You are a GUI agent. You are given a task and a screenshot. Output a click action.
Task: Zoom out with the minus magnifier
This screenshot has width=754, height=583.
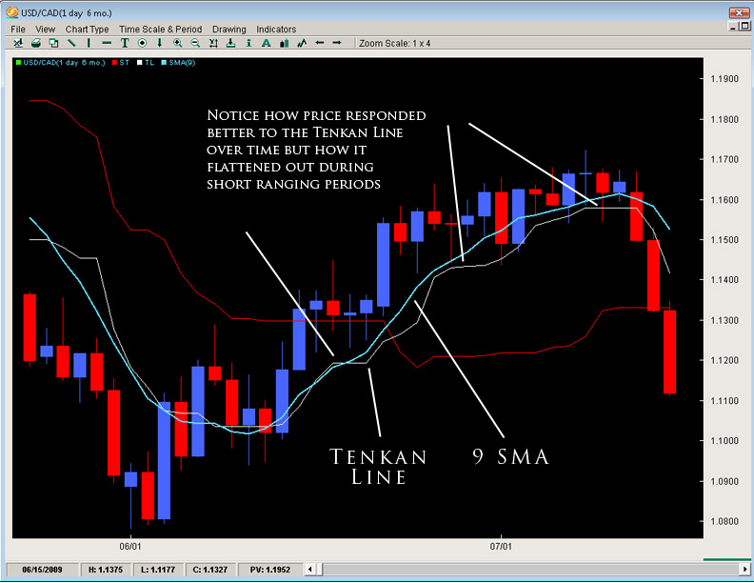click(195, 43)
